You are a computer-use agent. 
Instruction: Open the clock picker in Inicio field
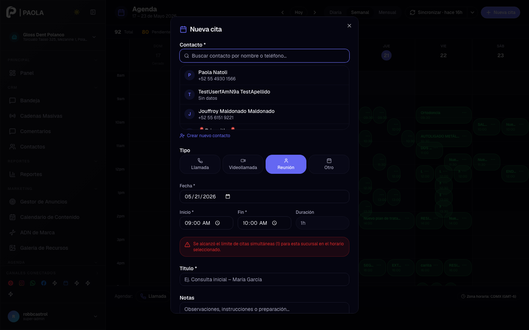point(217,223)
